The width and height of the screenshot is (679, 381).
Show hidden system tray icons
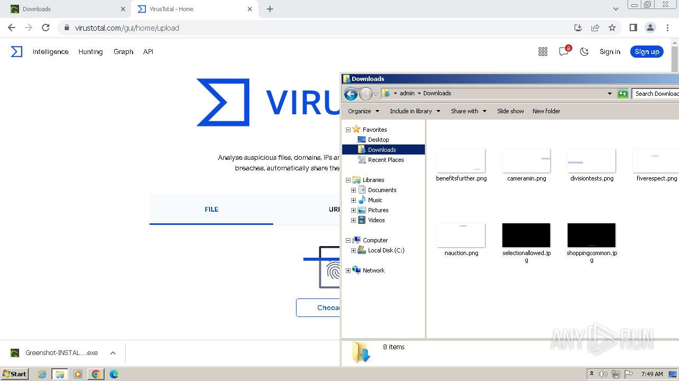(x=591, y=374)
